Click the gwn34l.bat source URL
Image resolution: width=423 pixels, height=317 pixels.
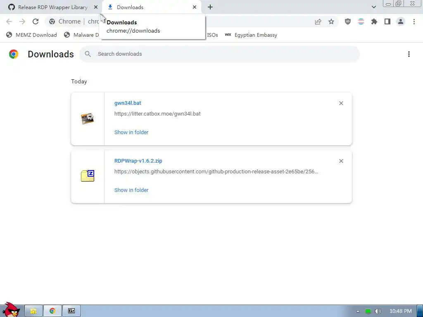pyautogui.click(x=157, y=114)
